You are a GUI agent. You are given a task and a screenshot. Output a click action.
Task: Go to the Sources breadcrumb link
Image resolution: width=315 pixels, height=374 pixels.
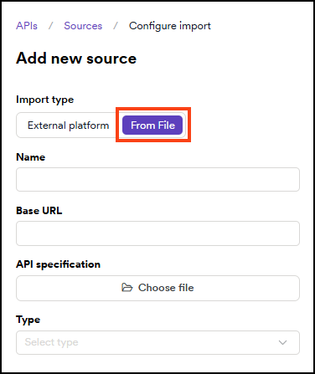tap(83, 26)
